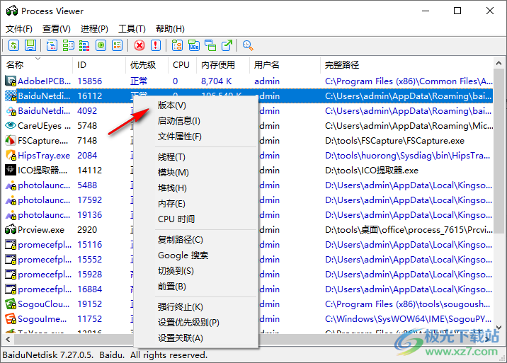Choose 前置(B) from the context menu
Viewport: 507px width, 363px height.
click(x=196, y=286)
